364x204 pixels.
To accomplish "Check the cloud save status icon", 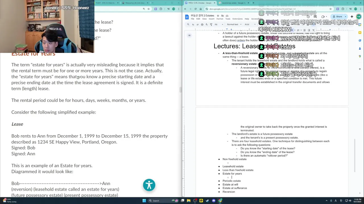I will (x=227, y=16).
